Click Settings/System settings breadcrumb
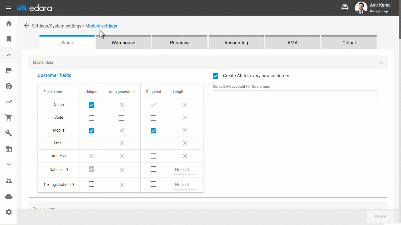 click(56, 26)
